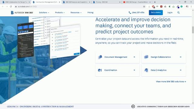Click the arrow on Data & Analytics card
The width and height of the screenshot is (194, 109).
181,70
